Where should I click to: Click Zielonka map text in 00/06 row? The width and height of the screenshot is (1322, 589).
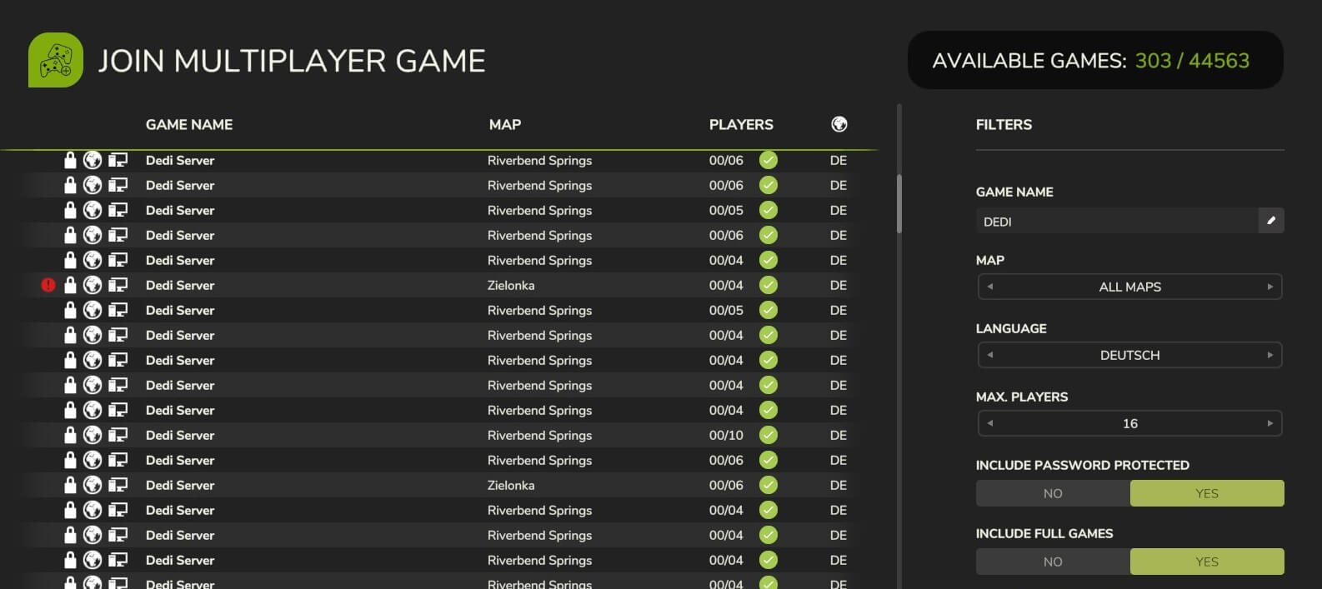point(511,485)
